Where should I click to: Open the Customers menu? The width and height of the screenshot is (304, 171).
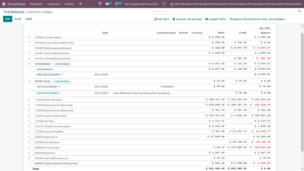point(54,4)
